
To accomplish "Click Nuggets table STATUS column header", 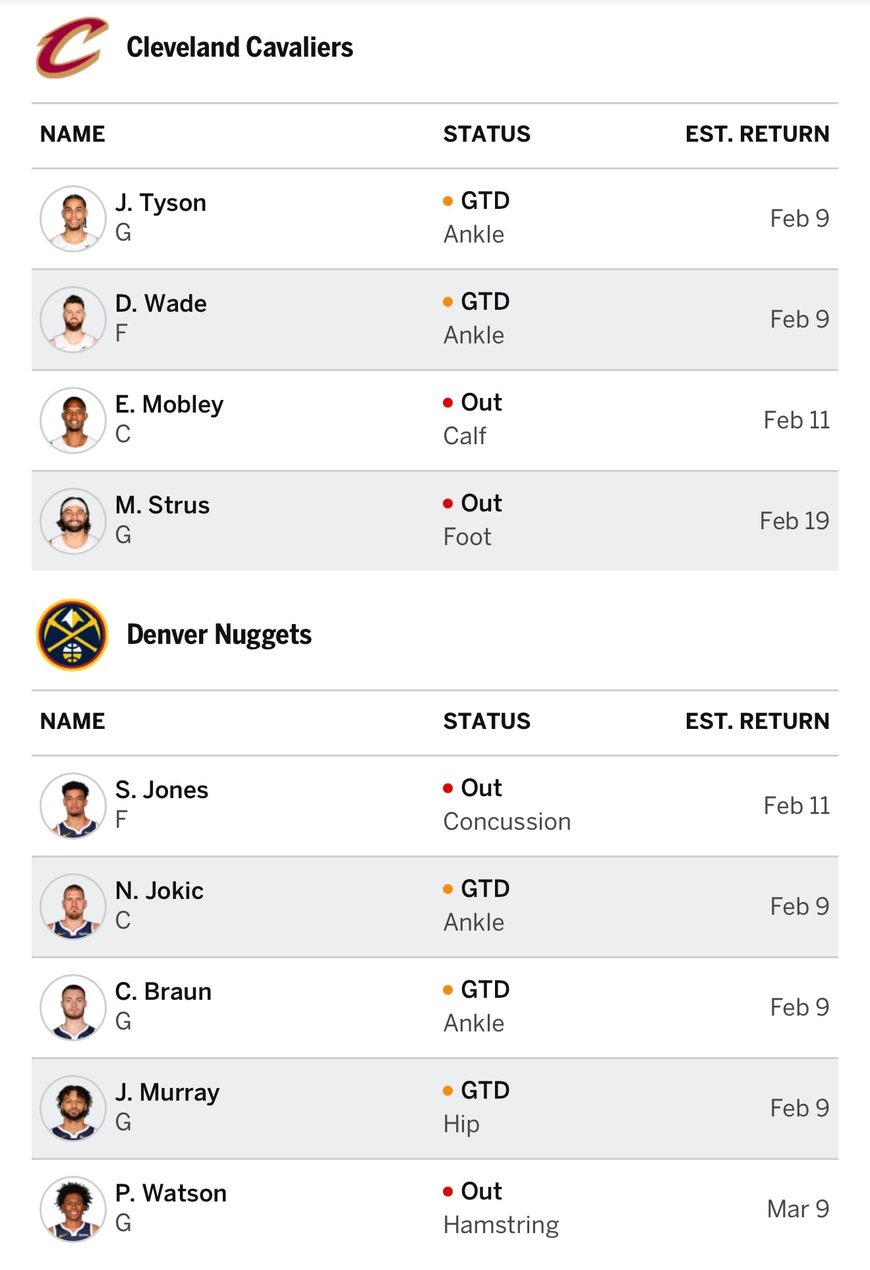I will click(486, 722).
